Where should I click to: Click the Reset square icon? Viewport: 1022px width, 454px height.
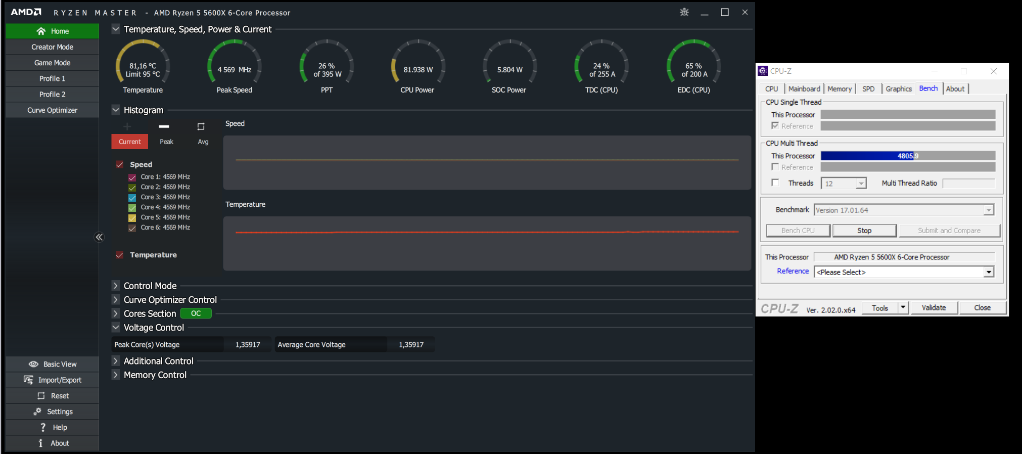pos(41,396)
